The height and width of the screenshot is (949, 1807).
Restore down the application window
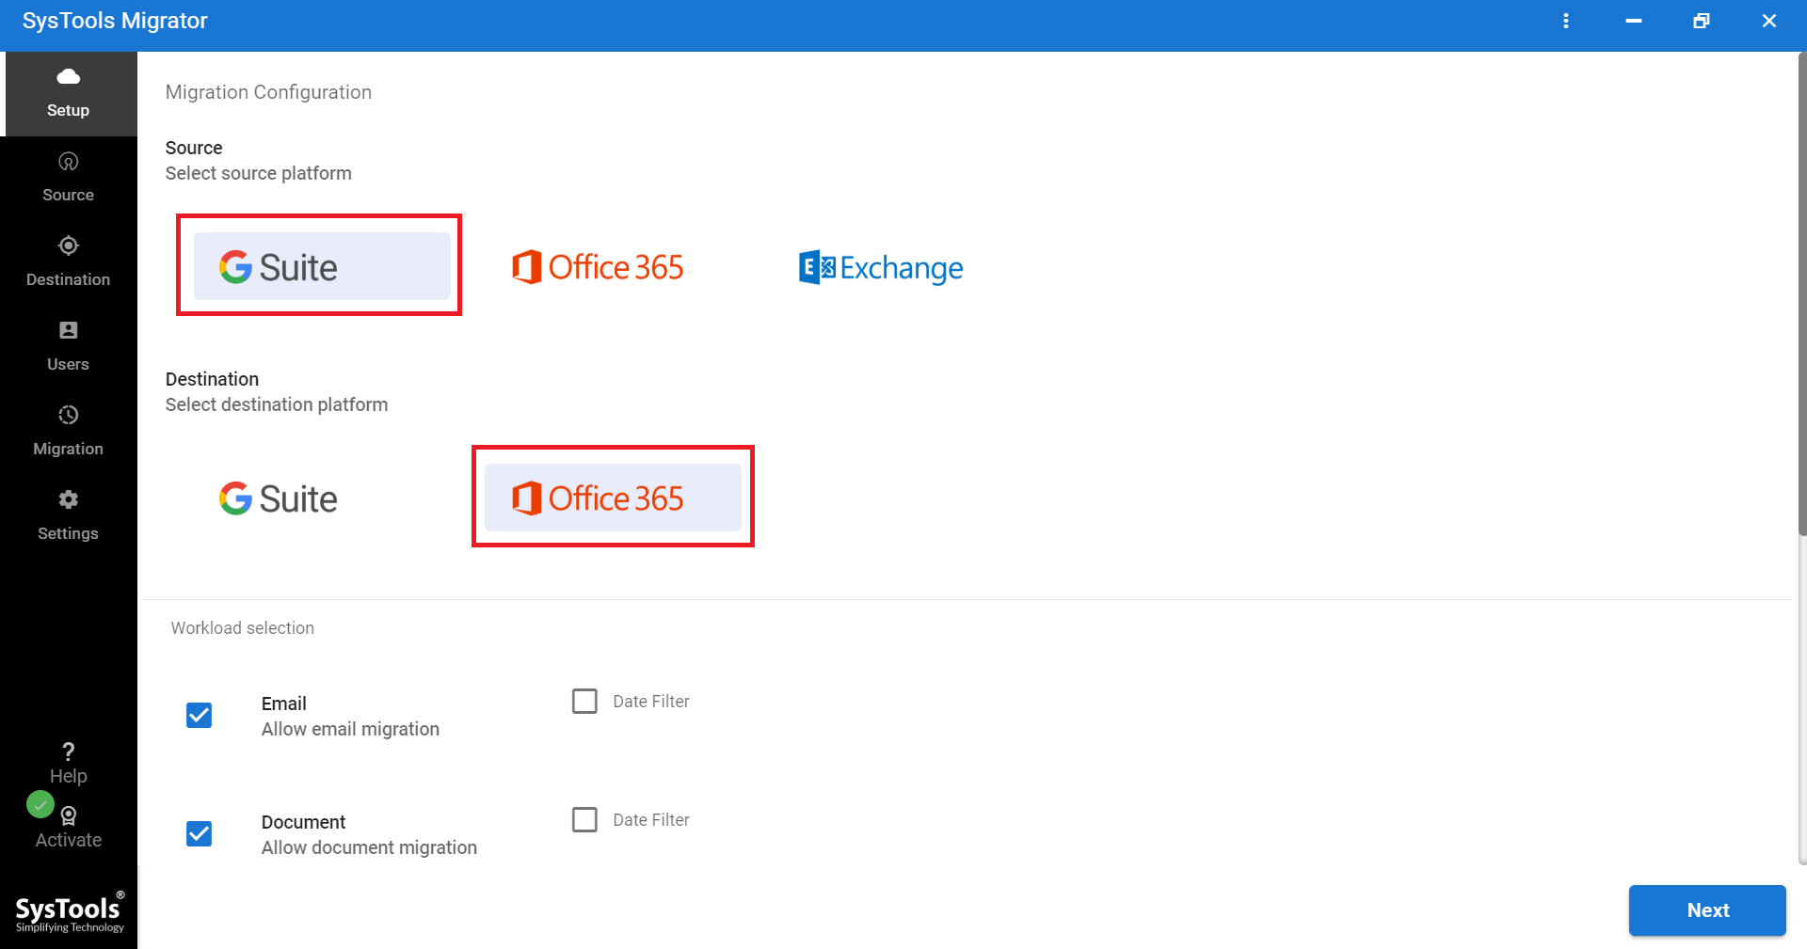click(x=1702, y=21)
